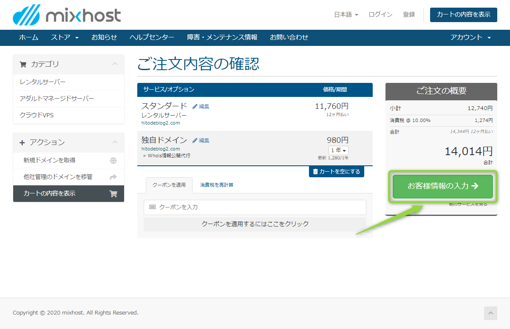Click the scroll-to-top arrow button in footer
510x329 pixels.
[490, 313]
